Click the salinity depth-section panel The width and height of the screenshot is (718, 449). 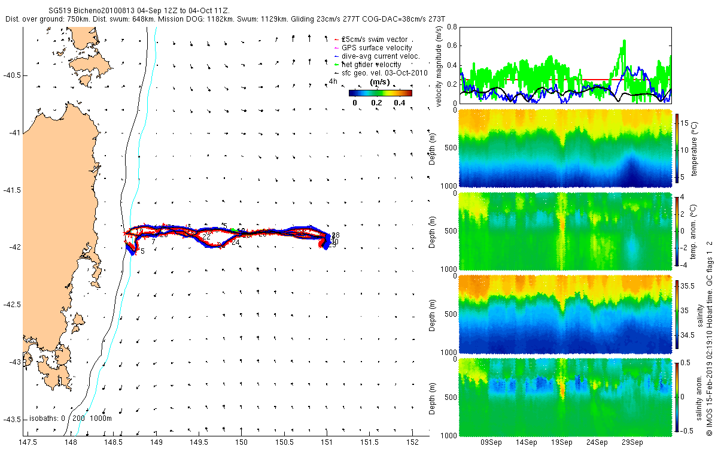(x=565, y=313)
